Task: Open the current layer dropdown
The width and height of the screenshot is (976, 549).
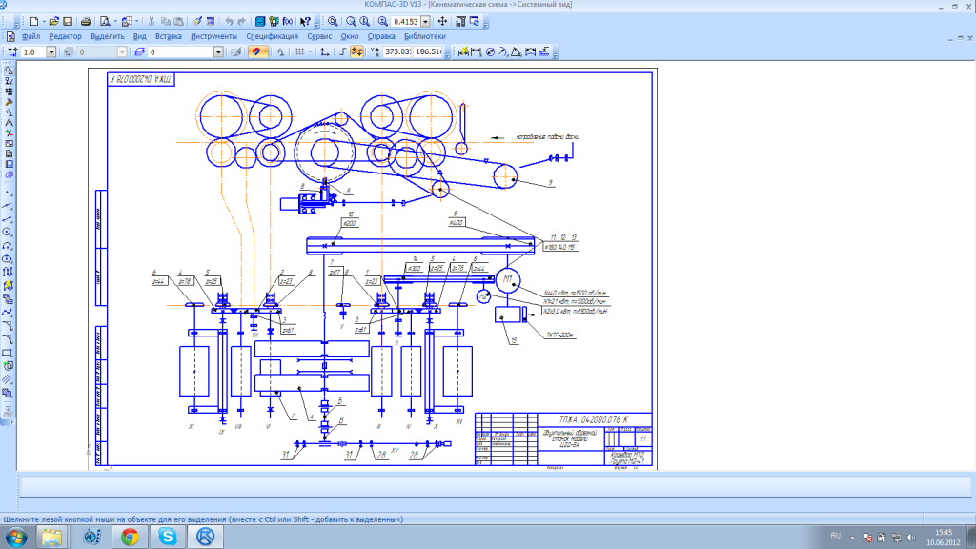Action: (218, 52)
